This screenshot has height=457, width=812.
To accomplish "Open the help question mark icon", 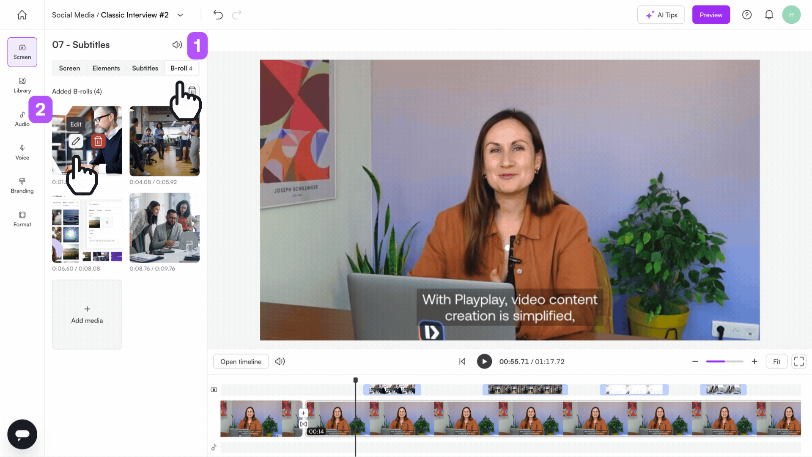I will 747,15.
